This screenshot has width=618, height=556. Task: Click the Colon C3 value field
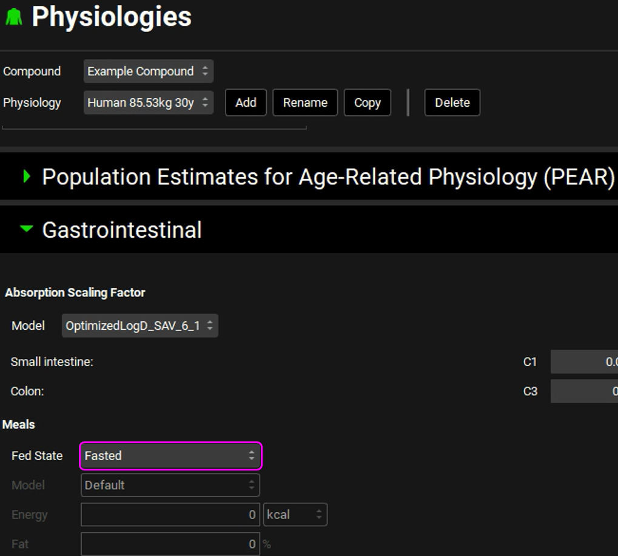(584, 391)
